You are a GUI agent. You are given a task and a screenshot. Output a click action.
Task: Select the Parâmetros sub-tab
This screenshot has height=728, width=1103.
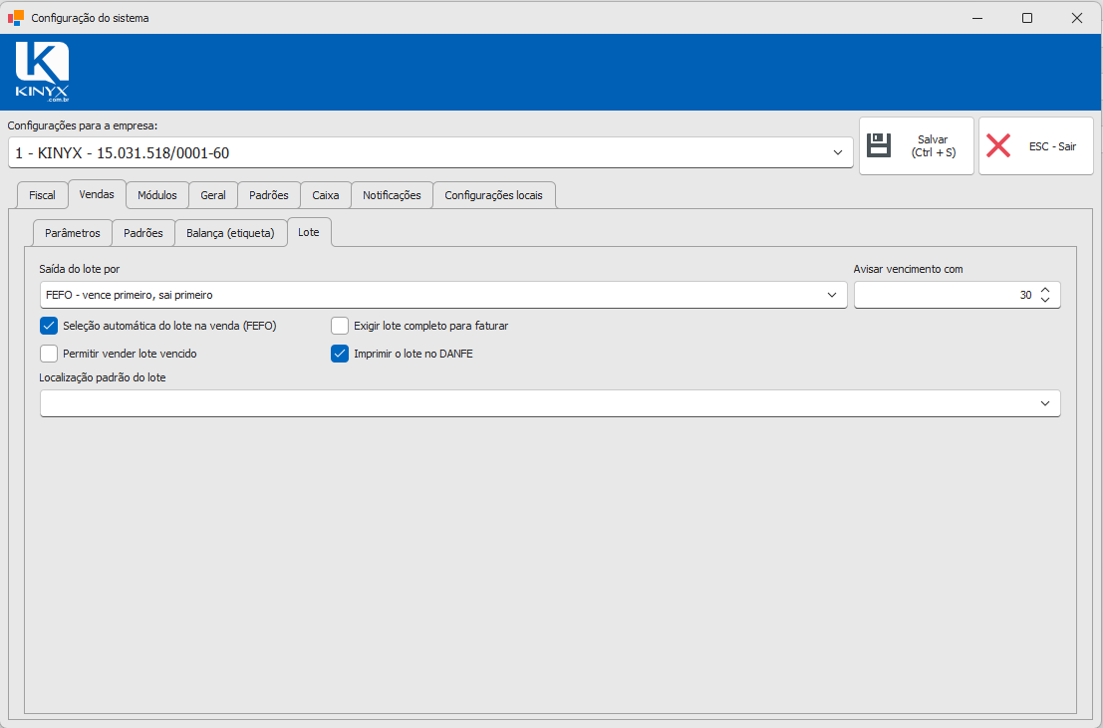pyautogui.click(x=73, y=233)
